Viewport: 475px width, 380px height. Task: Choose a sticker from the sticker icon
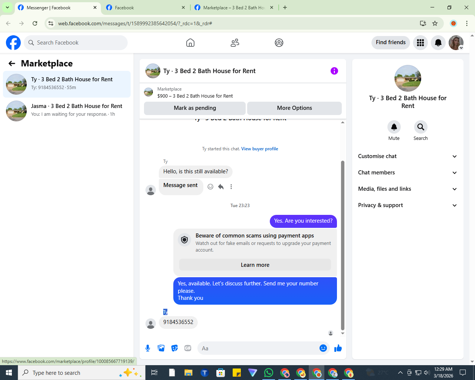(x=174, y=348)
